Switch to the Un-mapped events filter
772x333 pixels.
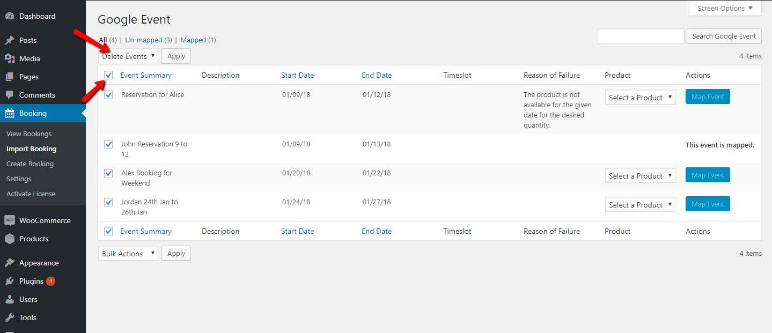(x=143, y=40)
